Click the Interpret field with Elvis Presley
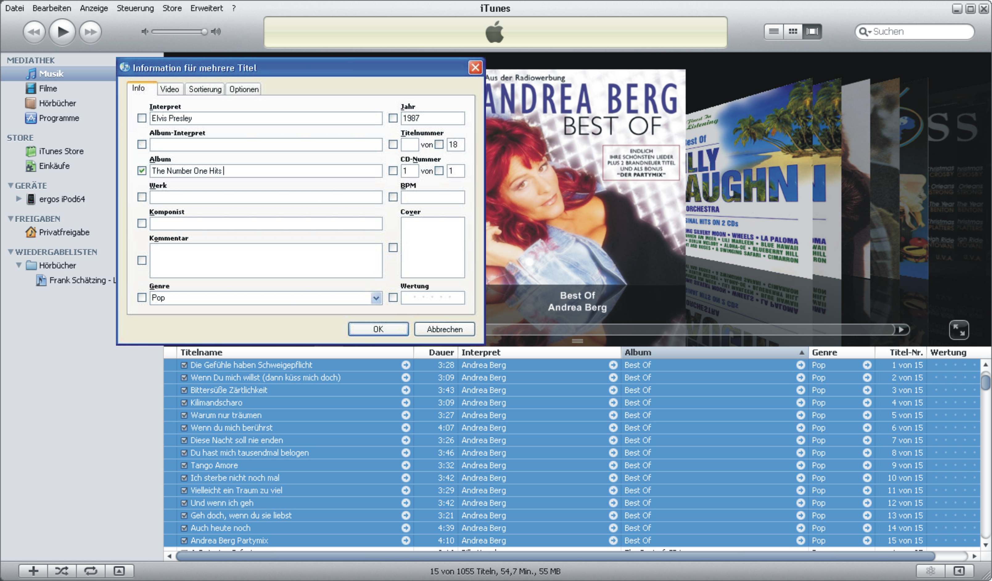The height and width of the screenshot is (581, 992). [x=266, y=118]
